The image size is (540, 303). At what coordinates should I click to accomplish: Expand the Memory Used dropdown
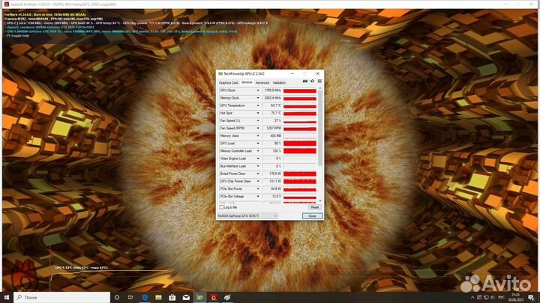(257, 135)
